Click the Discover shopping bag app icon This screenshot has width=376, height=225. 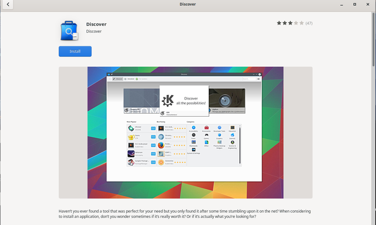69,30
